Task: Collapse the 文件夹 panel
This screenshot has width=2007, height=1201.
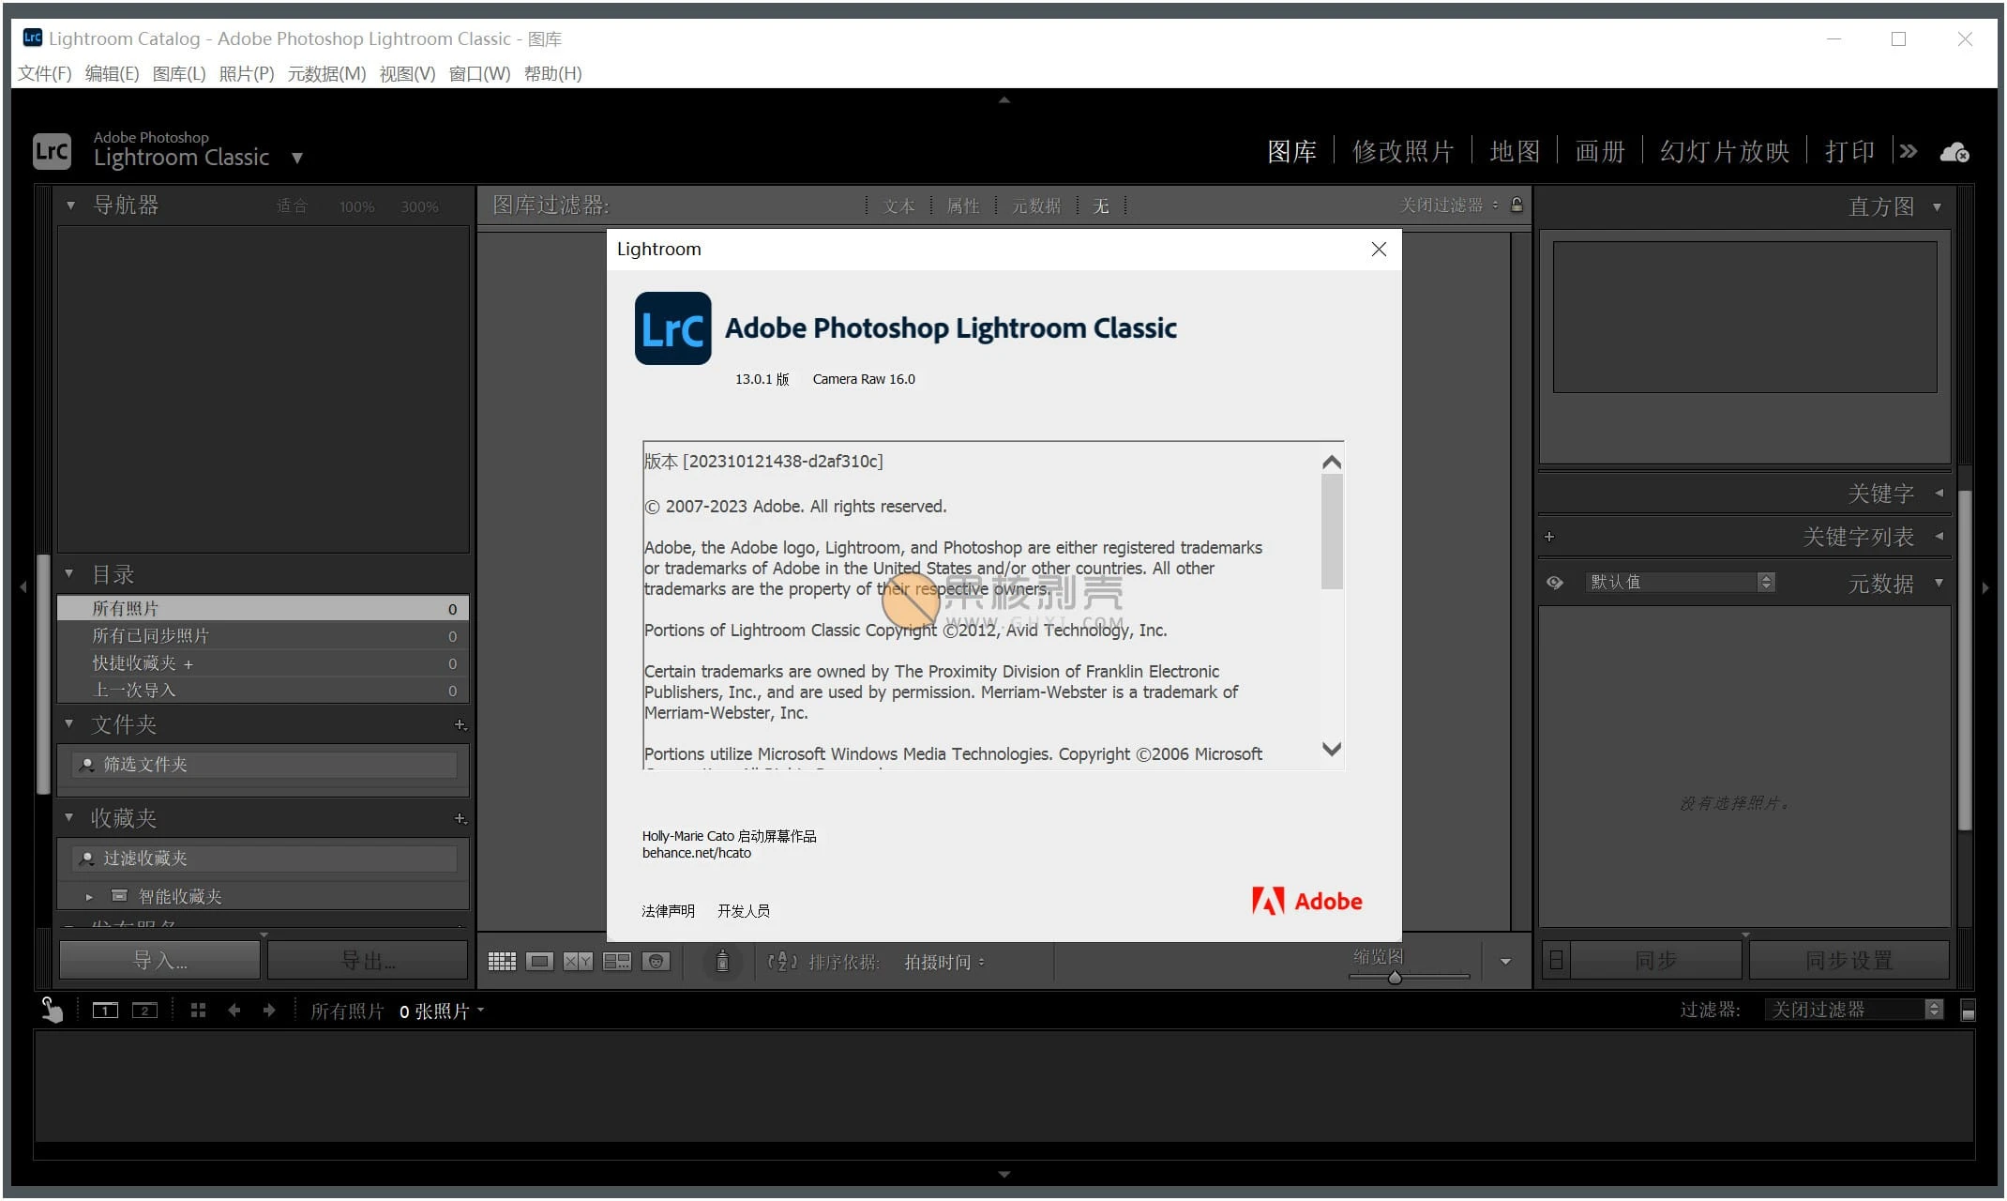Action: pyautogui.click(x=68, y=723)
